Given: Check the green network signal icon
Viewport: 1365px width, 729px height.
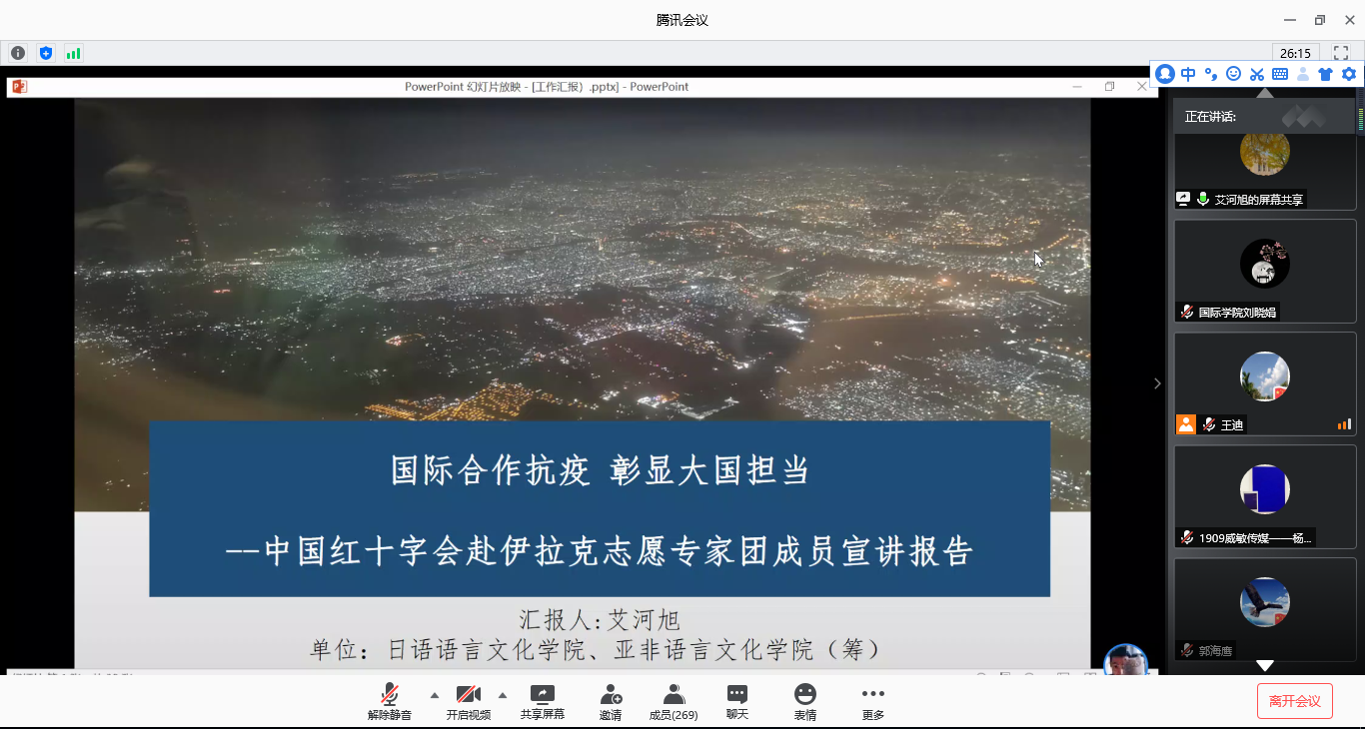Looking at the screenshot, I should point(73,53).
